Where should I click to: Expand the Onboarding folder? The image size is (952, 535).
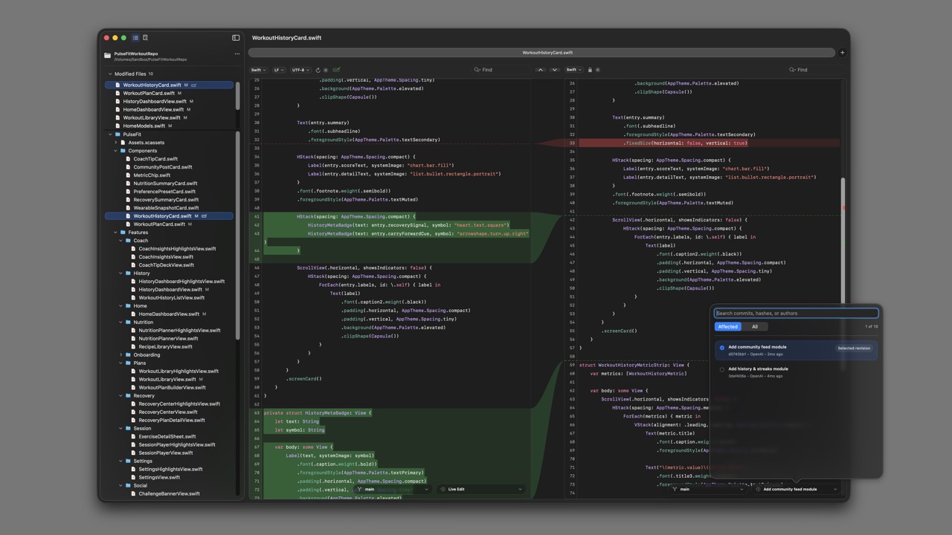120,355
